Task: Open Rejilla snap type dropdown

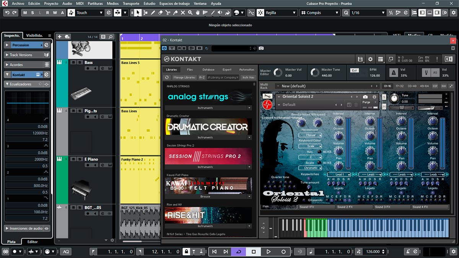Action: (281, 13)
